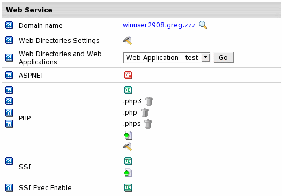Click the trash icon next to .php

click(x=145, y=112)
